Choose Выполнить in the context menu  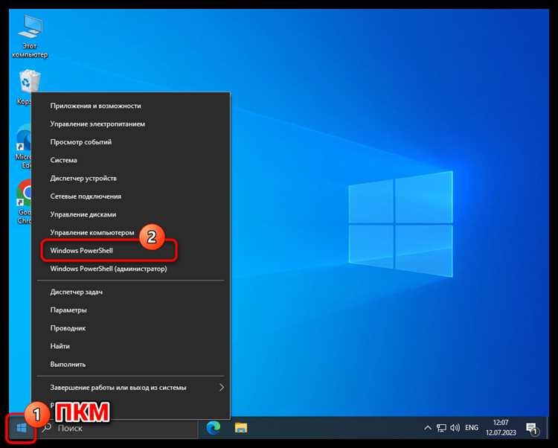[x=131, y=365]
